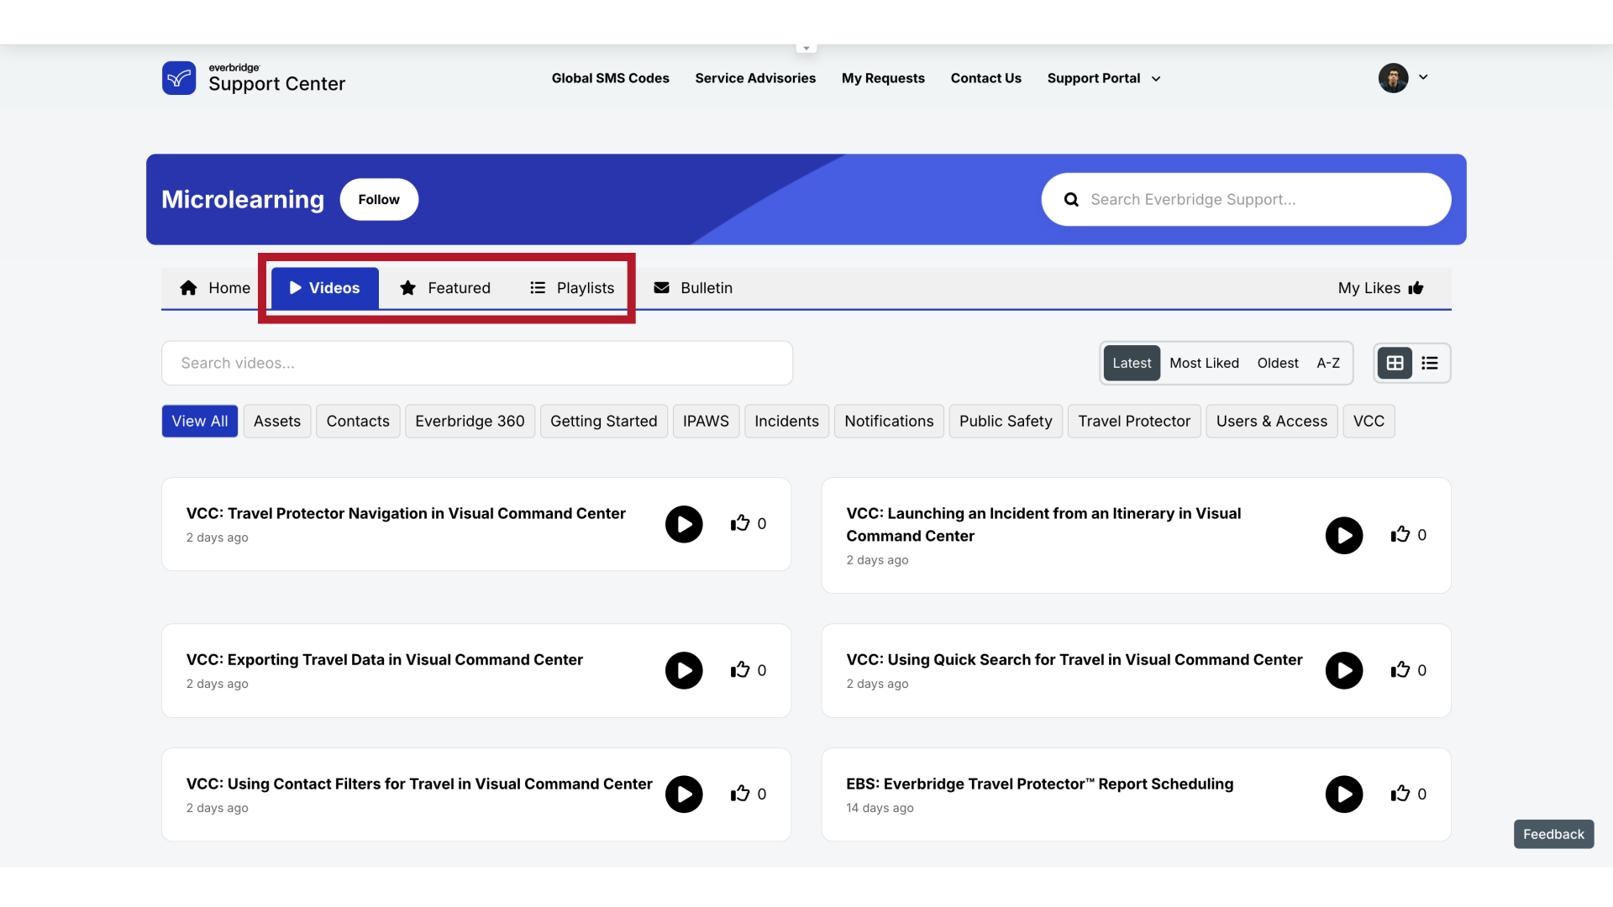This screenshot has width=1613, height=907.
Task: Click the grid view layout icon
Action: [x=1395, y=362]
